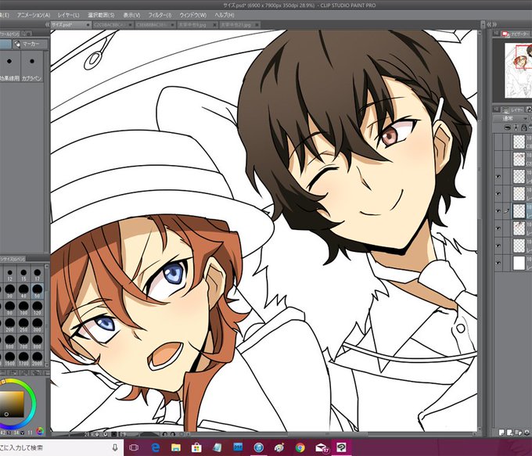Image resolution: width=532 pixels, height=456 pixels.
Task: Open the 通常 blending mode dropdown
Action: pos(511,118)
